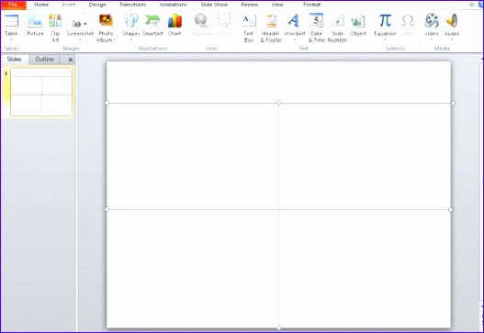Switch to the Review tab
484x333 pixels.
click(x=250, y=5)
